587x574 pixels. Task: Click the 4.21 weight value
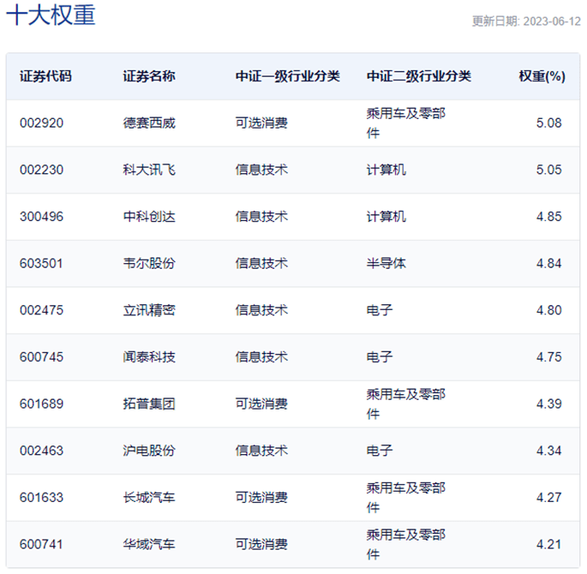[548, 543]
